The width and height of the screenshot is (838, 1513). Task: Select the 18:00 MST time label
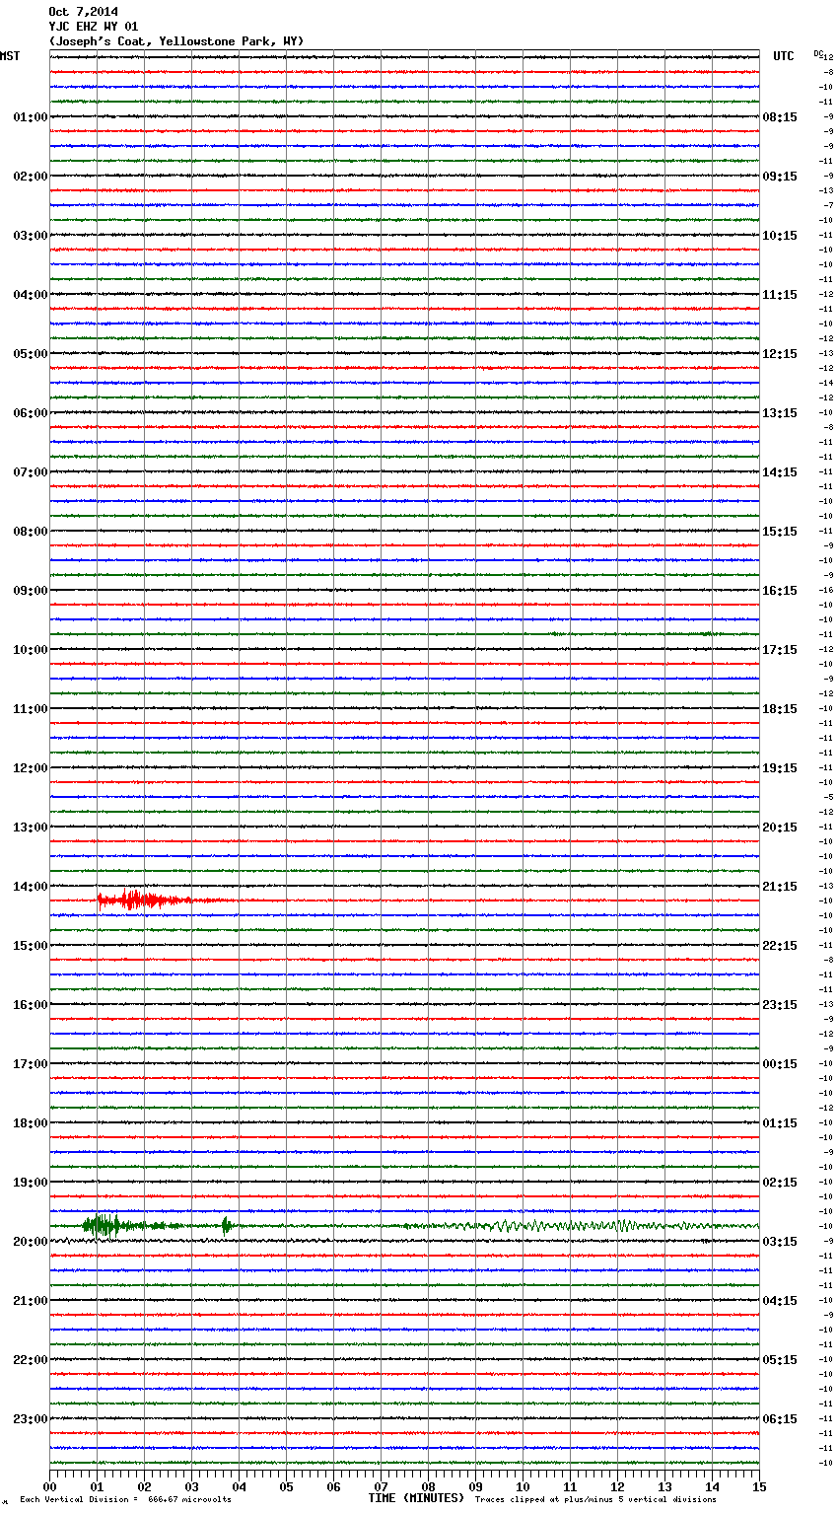(x=31, y=1123)
